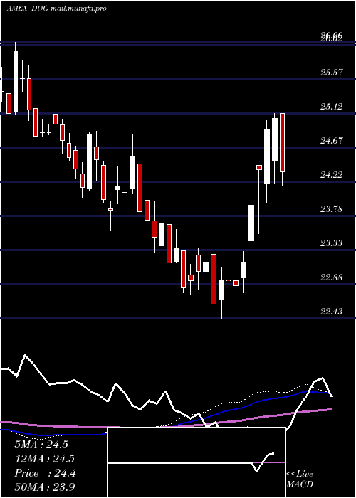Select the 22.88 price axis label
Screen dimensions: 356x498
click(x=332, y=277)
